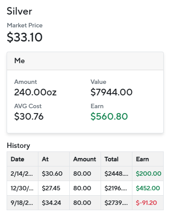Click the History section heading
This screenshot has height=223, width=169.
click(19, 146)
